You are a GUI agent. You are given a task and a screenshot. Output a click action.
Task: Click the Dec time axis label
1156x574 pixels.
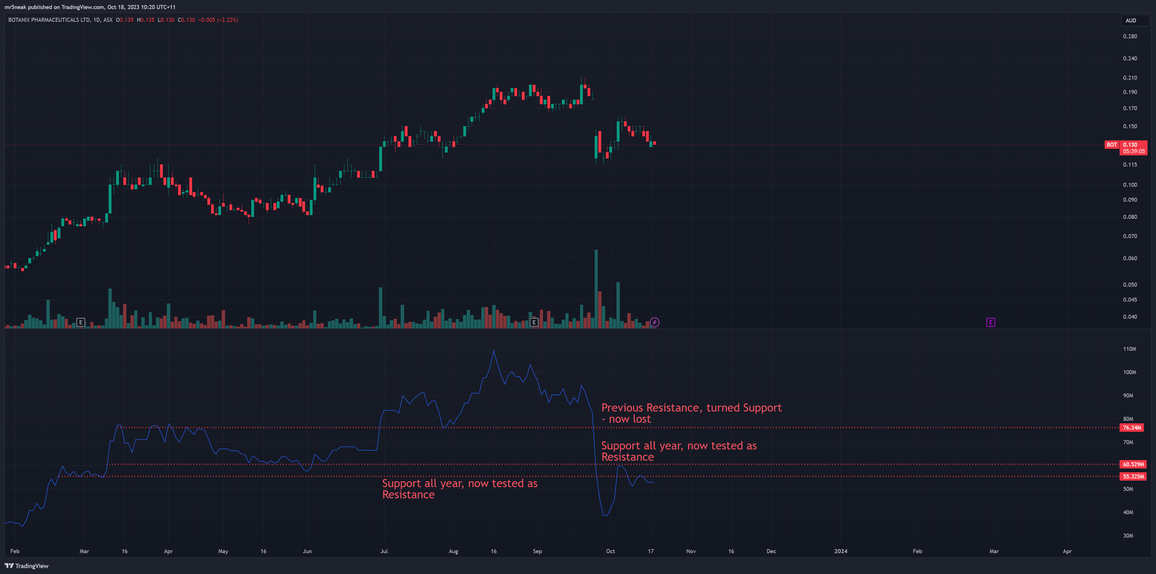coord(771,551)
